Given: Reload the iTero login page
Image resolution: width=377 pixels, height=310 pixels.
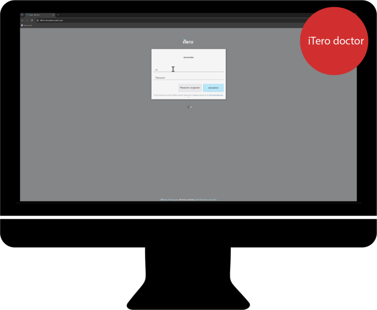Looking at the screenshot, I should pyautogui.click(x=32, y=20).
